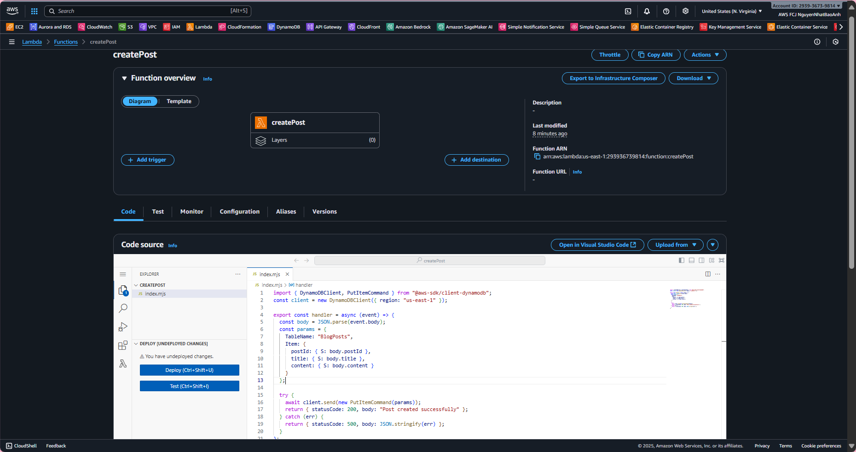The height and width of the screenshot is (452, 856).
Task: Open the Search icon in editor sidebar
Action: coord(123,308)
